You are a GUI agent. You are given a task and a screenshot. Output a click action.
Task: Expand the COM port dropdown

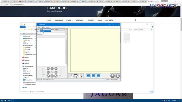tap(50, 29)
